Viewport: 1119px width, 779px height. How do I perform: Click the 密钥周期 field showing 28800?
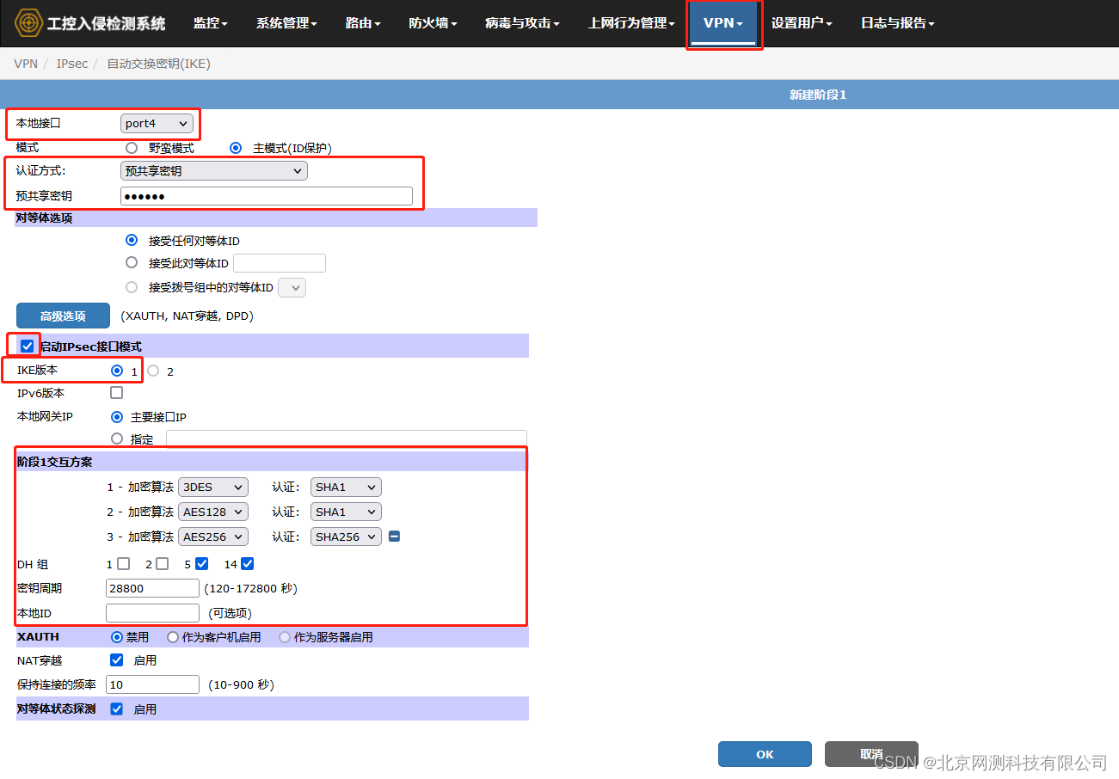tap(152, 588)
